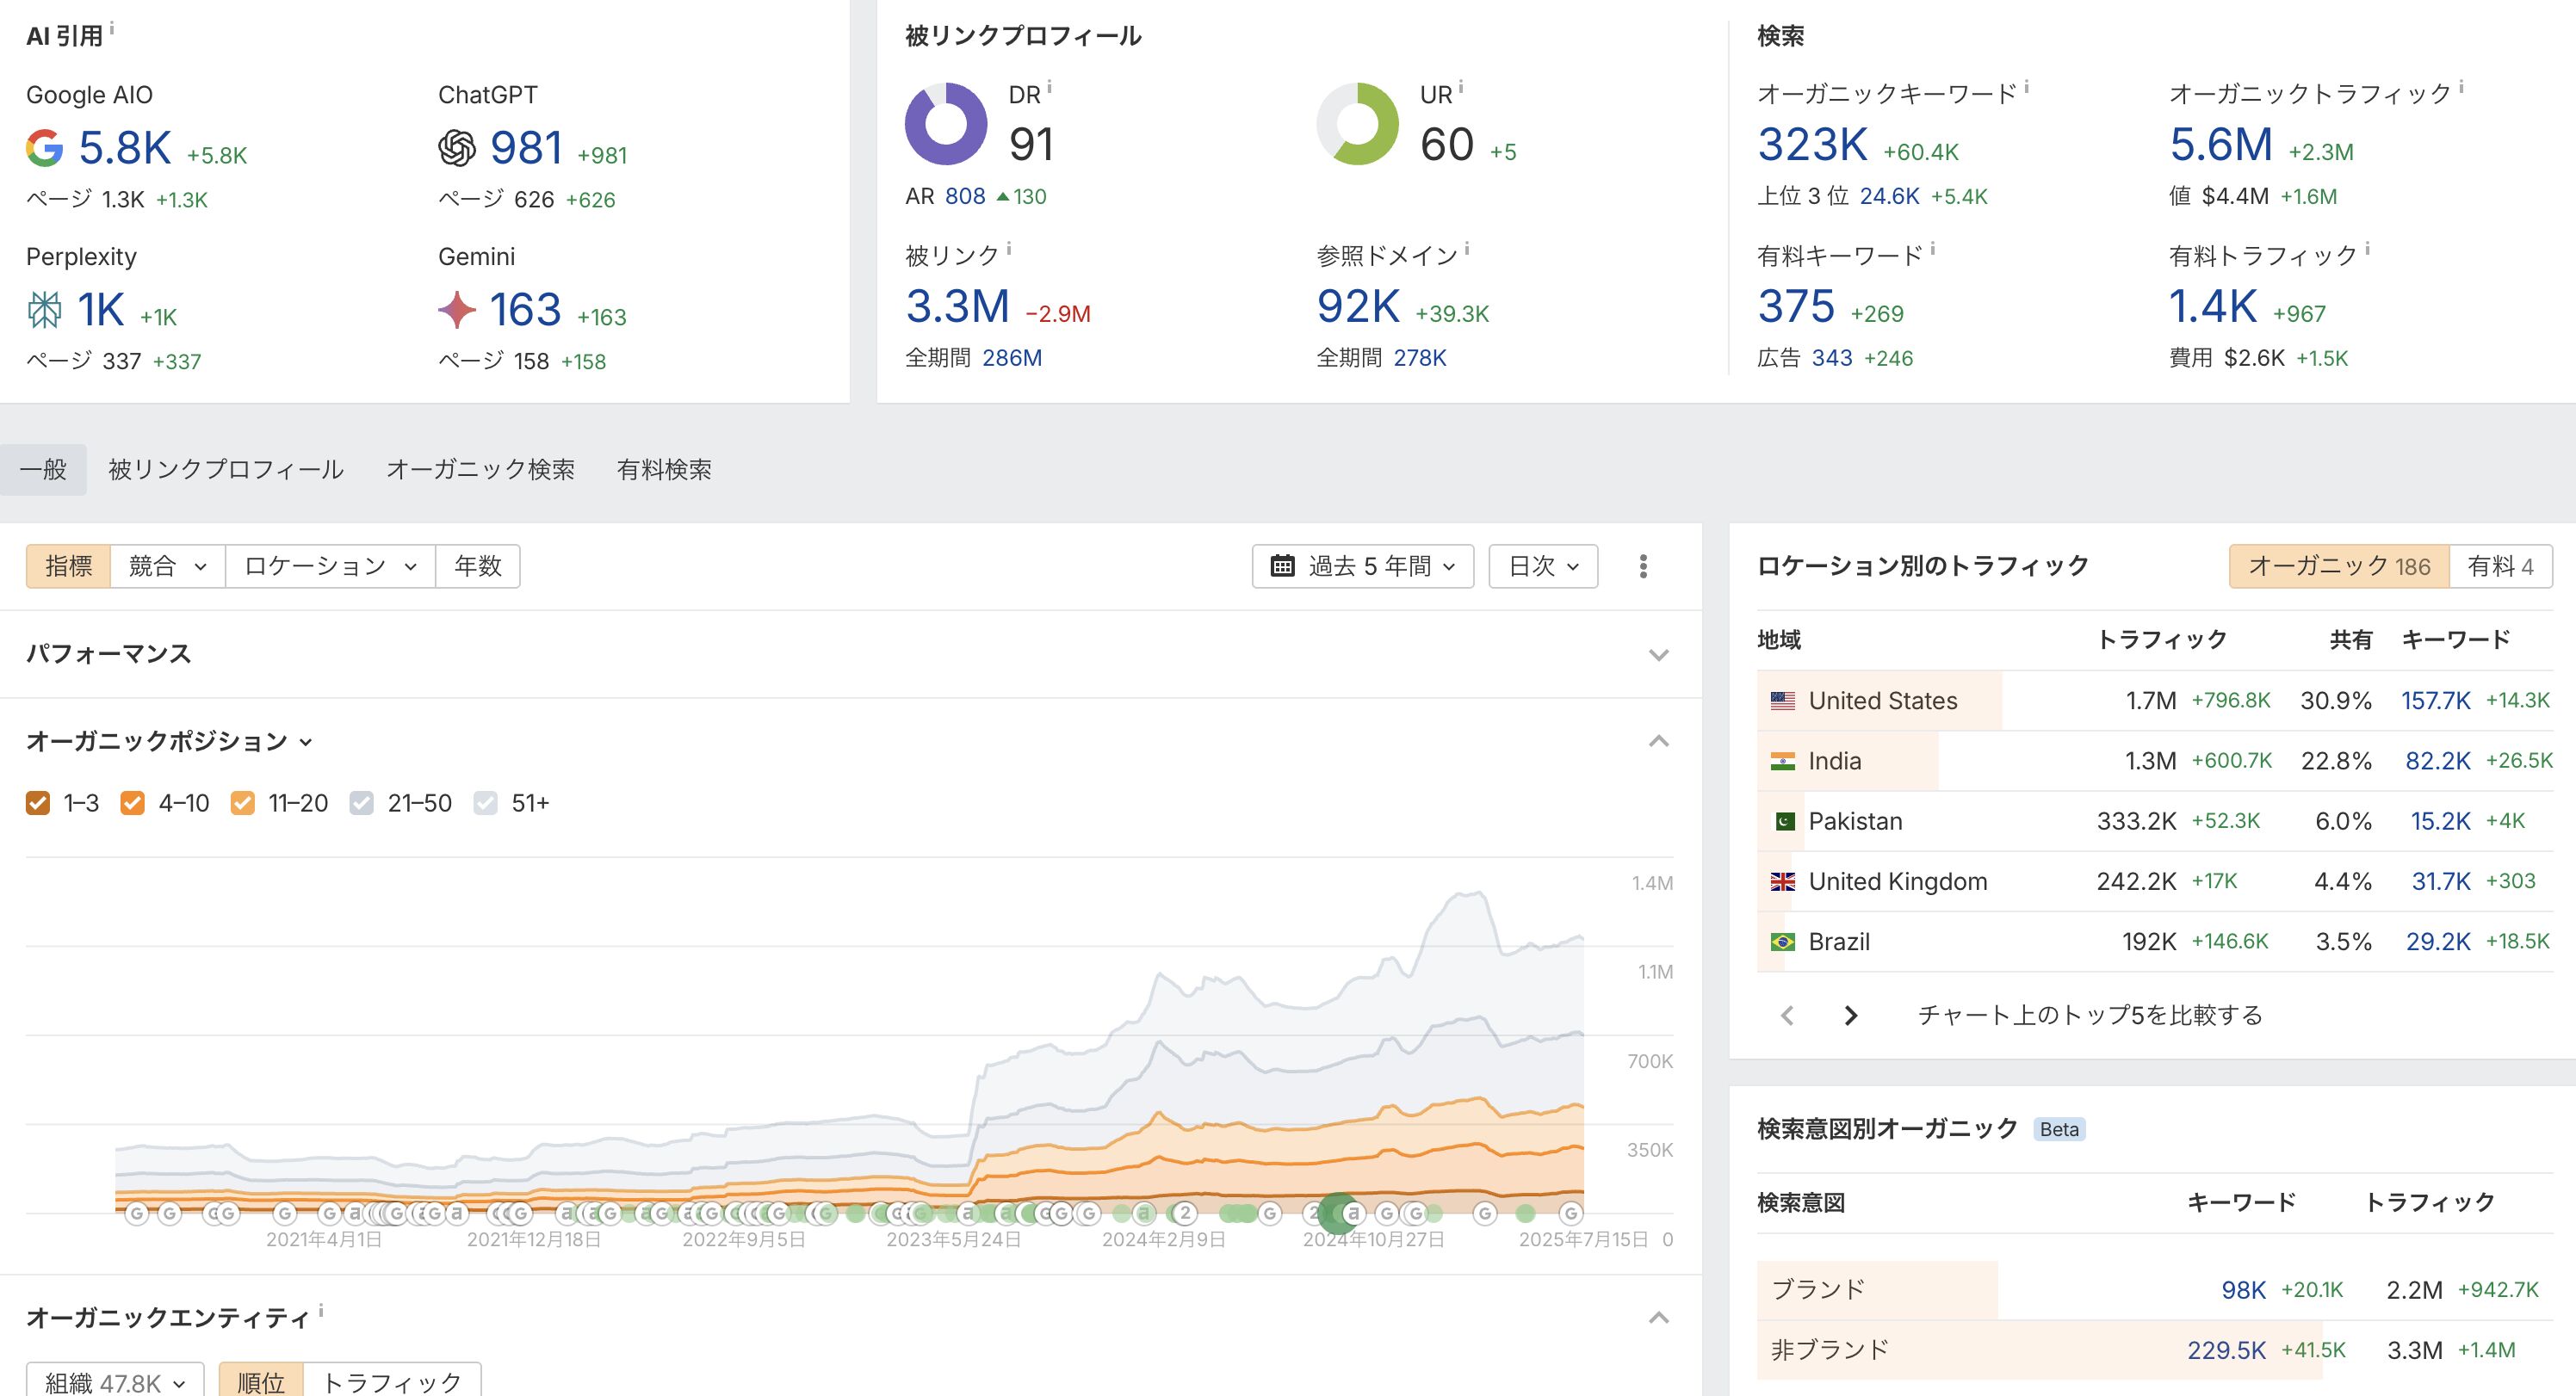The height and width of the screenshot is (1396, 2576).
Task: Switch to the 被リンクプロフィール tab
Action: [x=226, y=469]
